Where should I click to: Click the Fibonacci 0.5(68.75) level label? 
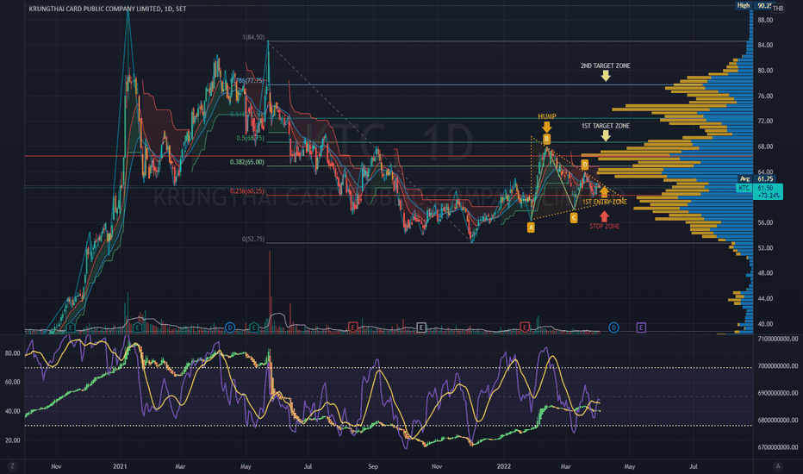click(x=250, y=139)
